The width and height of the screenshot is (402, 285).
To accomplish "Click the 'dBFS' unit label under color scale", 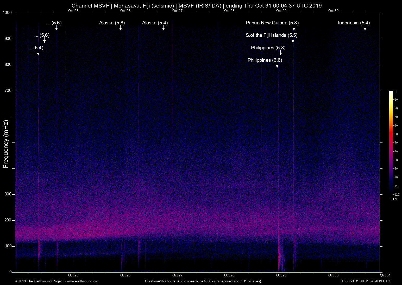I will pyautogui.click(x=394, y=199).
